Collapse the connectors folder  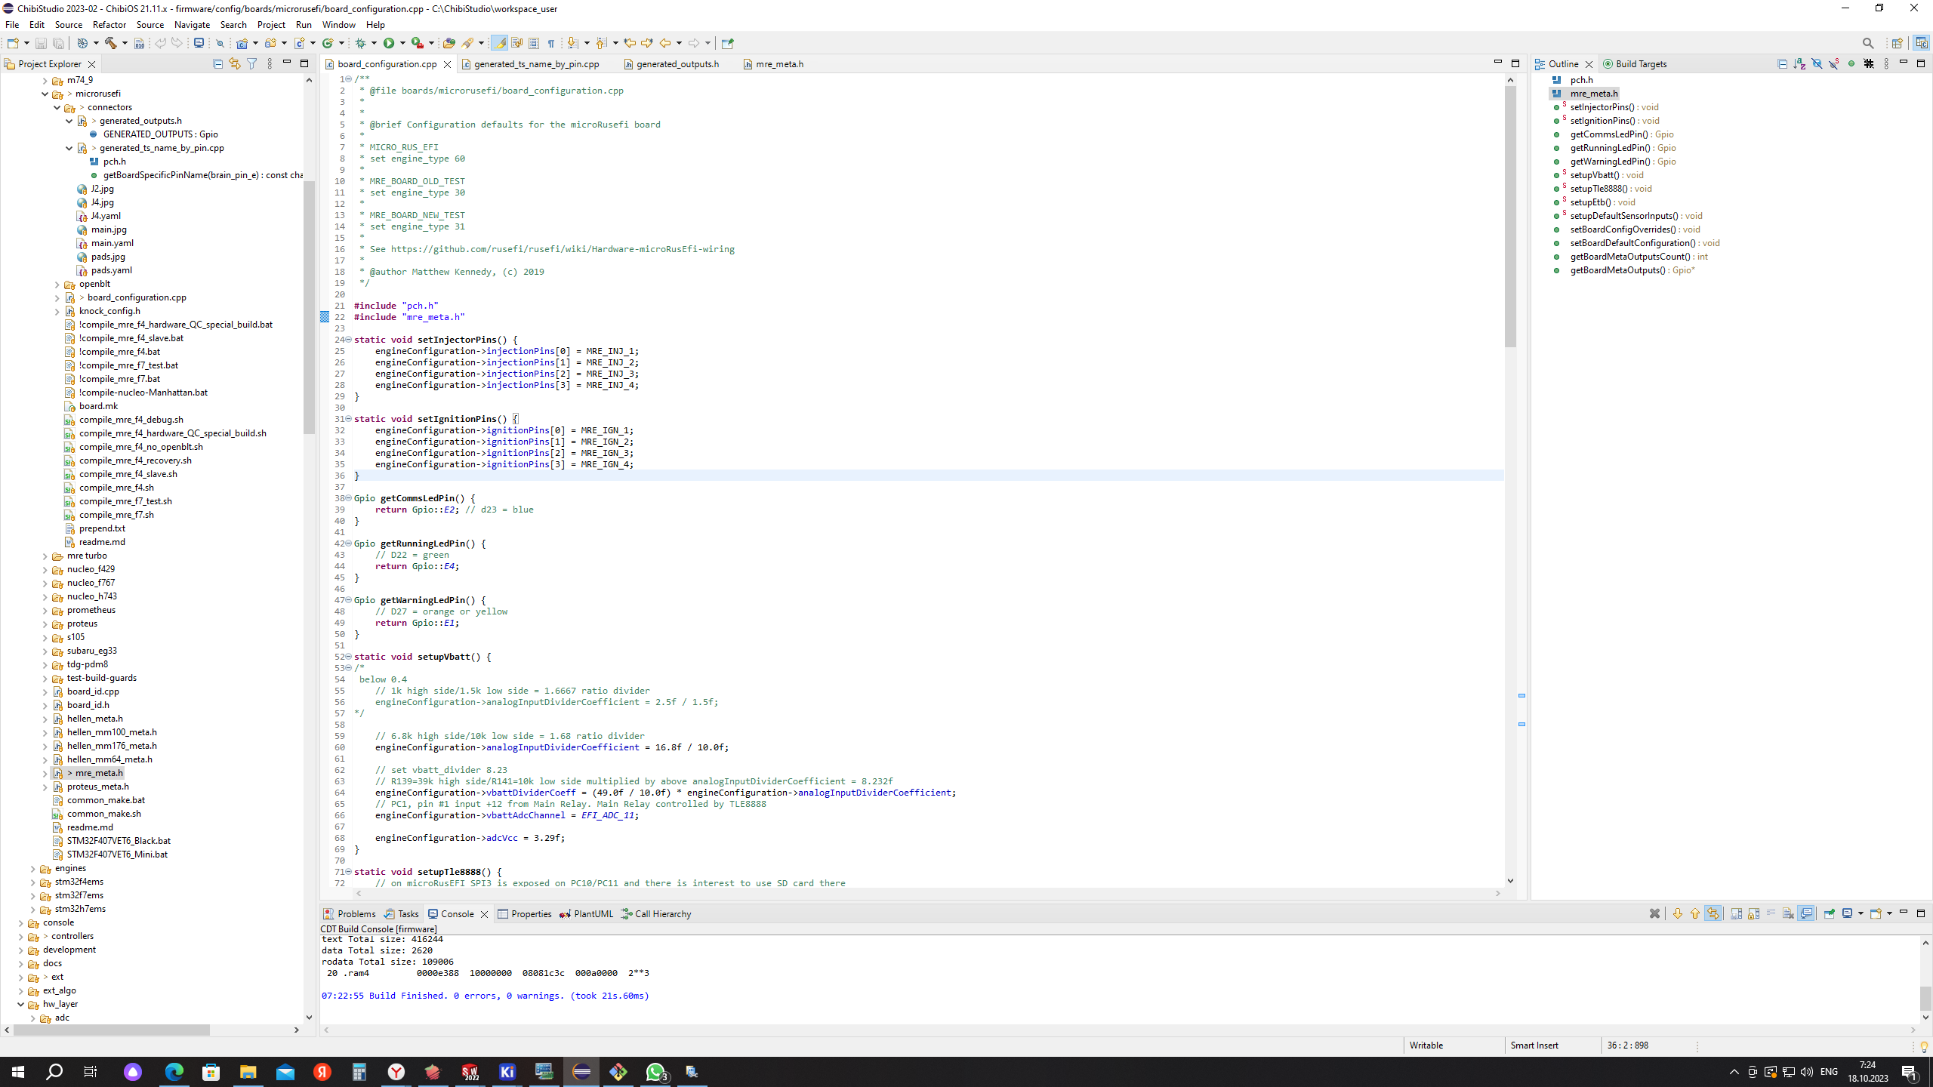tap(57, 107)
